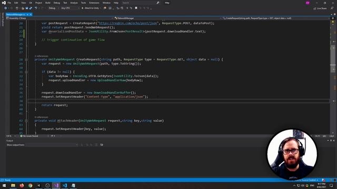Click the user account badge
The width and height of the screenshot is (337, 189).
(308, 3)
